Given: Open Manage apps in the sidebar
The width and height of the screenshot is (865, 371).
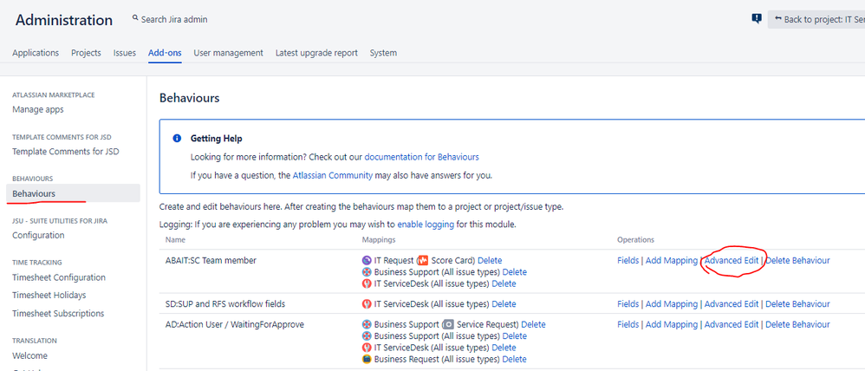Looking at the screenshot, I should [x=38, y=109].
